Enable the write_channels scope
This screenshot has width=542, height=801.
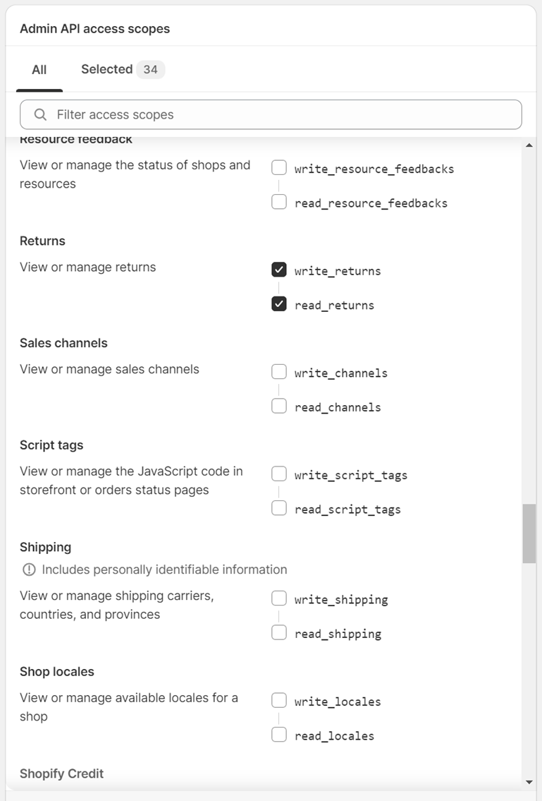point(279,372)
